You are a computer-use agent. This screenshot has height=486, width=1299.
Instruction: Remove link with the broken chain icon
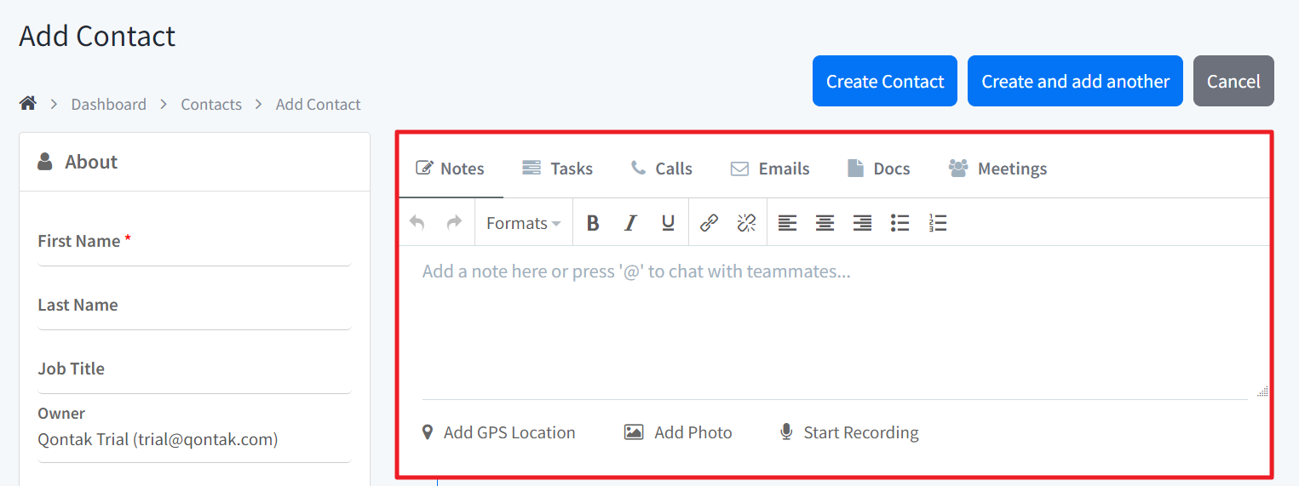[x=746, y=223]
